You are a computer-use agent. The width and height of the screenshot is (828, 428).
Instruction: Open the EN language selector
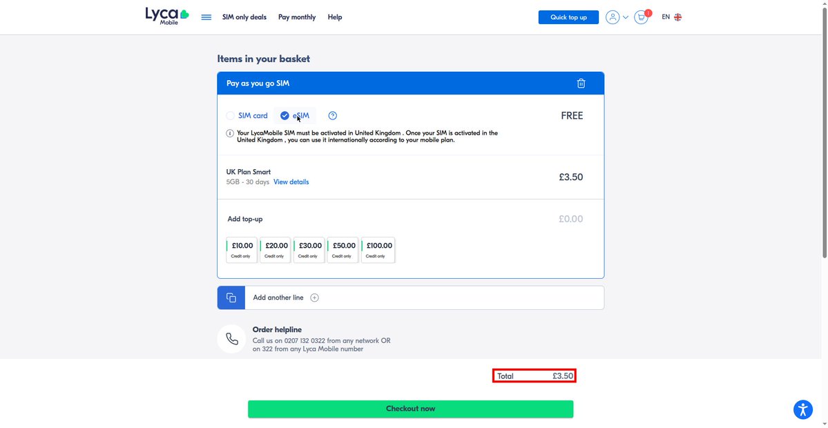[x=672, y=17]
